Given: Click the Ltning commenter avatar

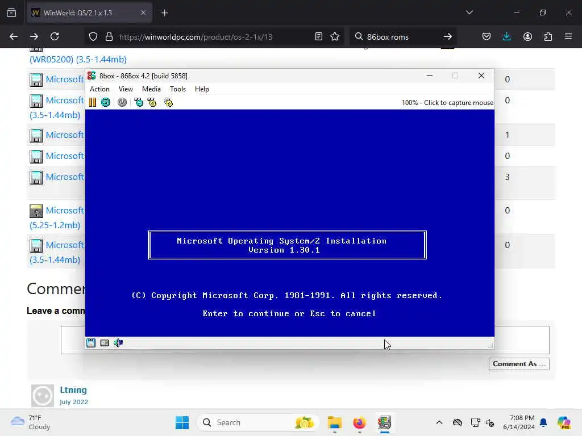Looking at the screenshot, I should [x=42, y=396].
